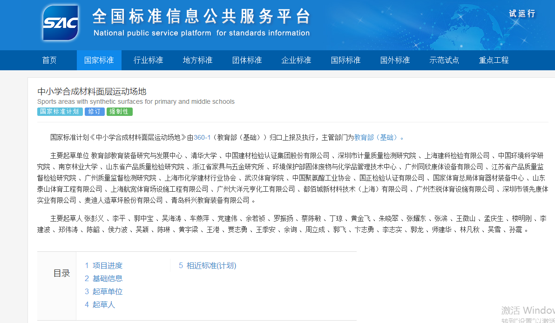Select the 国家标准 navigation tab
Image resolution: width=555 pixels, height=323 pixels.
(99, 61)
